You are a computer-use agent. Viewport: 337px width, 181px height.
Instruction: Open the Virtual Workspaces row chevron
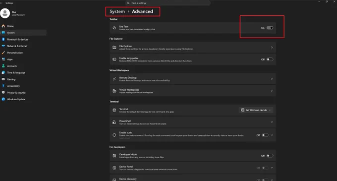coord(272,91)
